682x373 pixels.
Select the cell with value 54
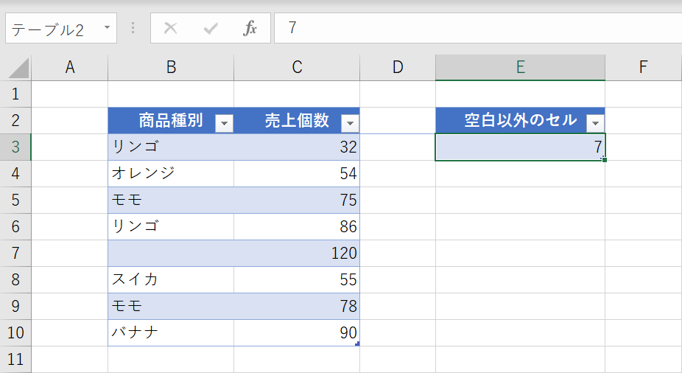(297, 174)
